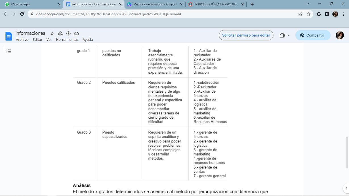Start a video call with camera icon
This screenshot has height=196, width=349.
282,35
